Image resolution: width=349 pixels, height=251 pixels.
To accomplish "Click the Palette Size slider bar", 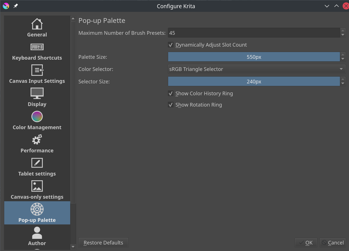I will click(254, 57).
